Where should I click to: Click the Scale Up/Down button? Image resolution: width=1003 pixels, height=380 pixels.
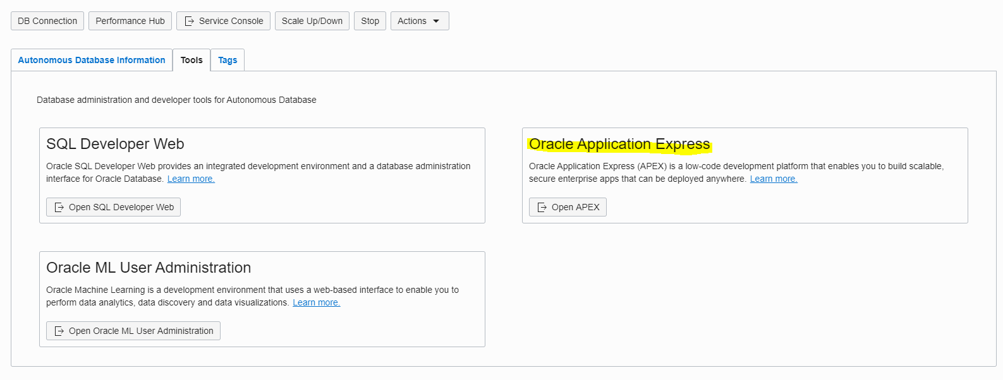click(x=312, y=21)
